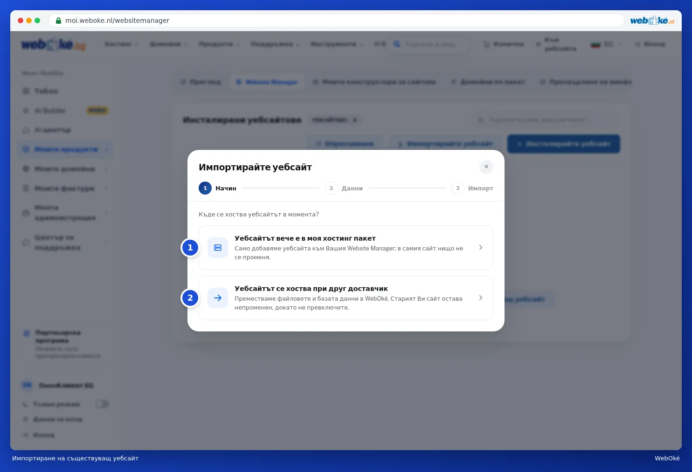Expand Моите фактури in the sidebar
692x472 pixels.
(65, 189)
